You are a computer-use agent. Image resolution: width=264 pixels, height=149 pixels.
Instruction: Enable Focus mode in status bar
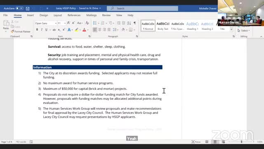point(196,142)
